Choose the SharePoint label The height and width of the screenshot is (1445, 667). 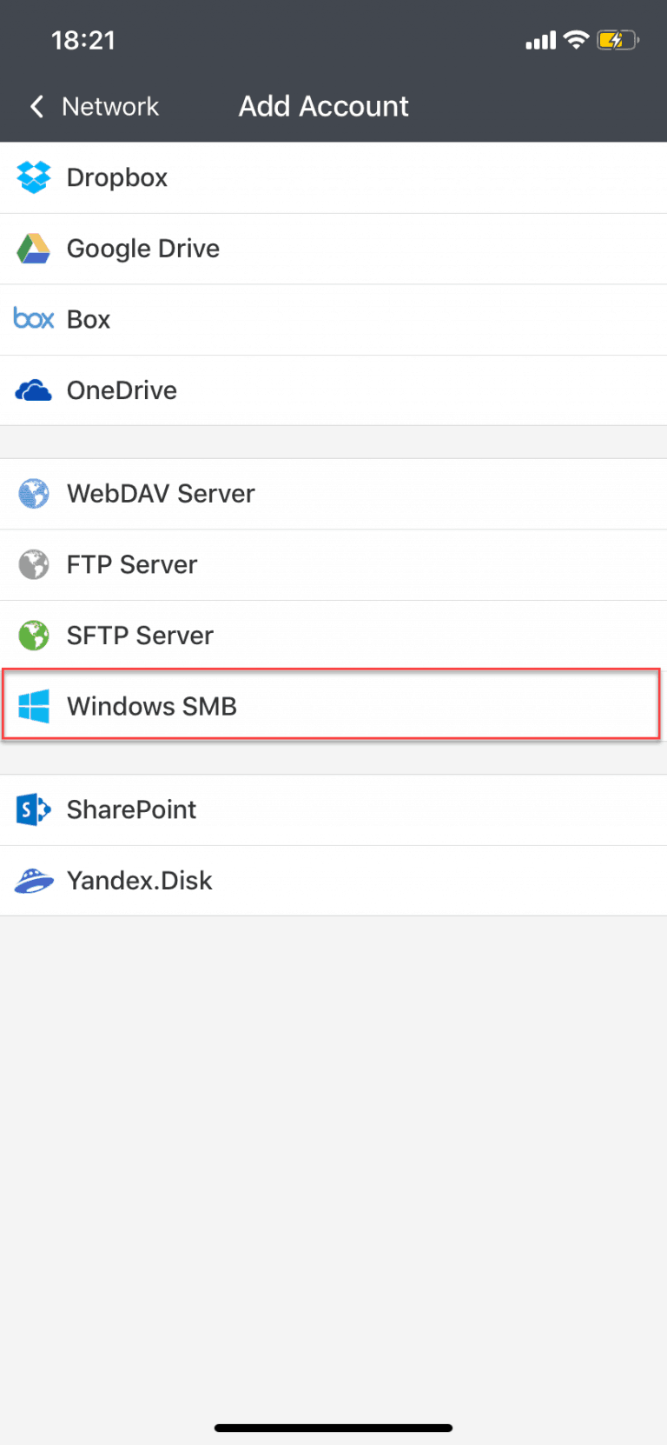[x=131, y=809]
